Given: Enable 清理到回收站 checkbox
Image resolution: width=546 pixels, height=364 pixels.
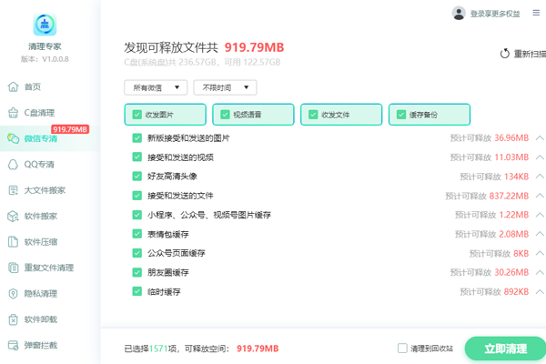Looking at the screenshot, I should [x=402, y=348].
